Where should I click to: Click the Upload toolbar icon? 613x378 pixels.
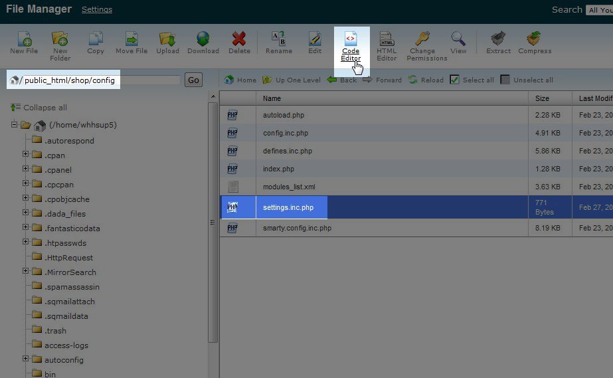[167, 39]
